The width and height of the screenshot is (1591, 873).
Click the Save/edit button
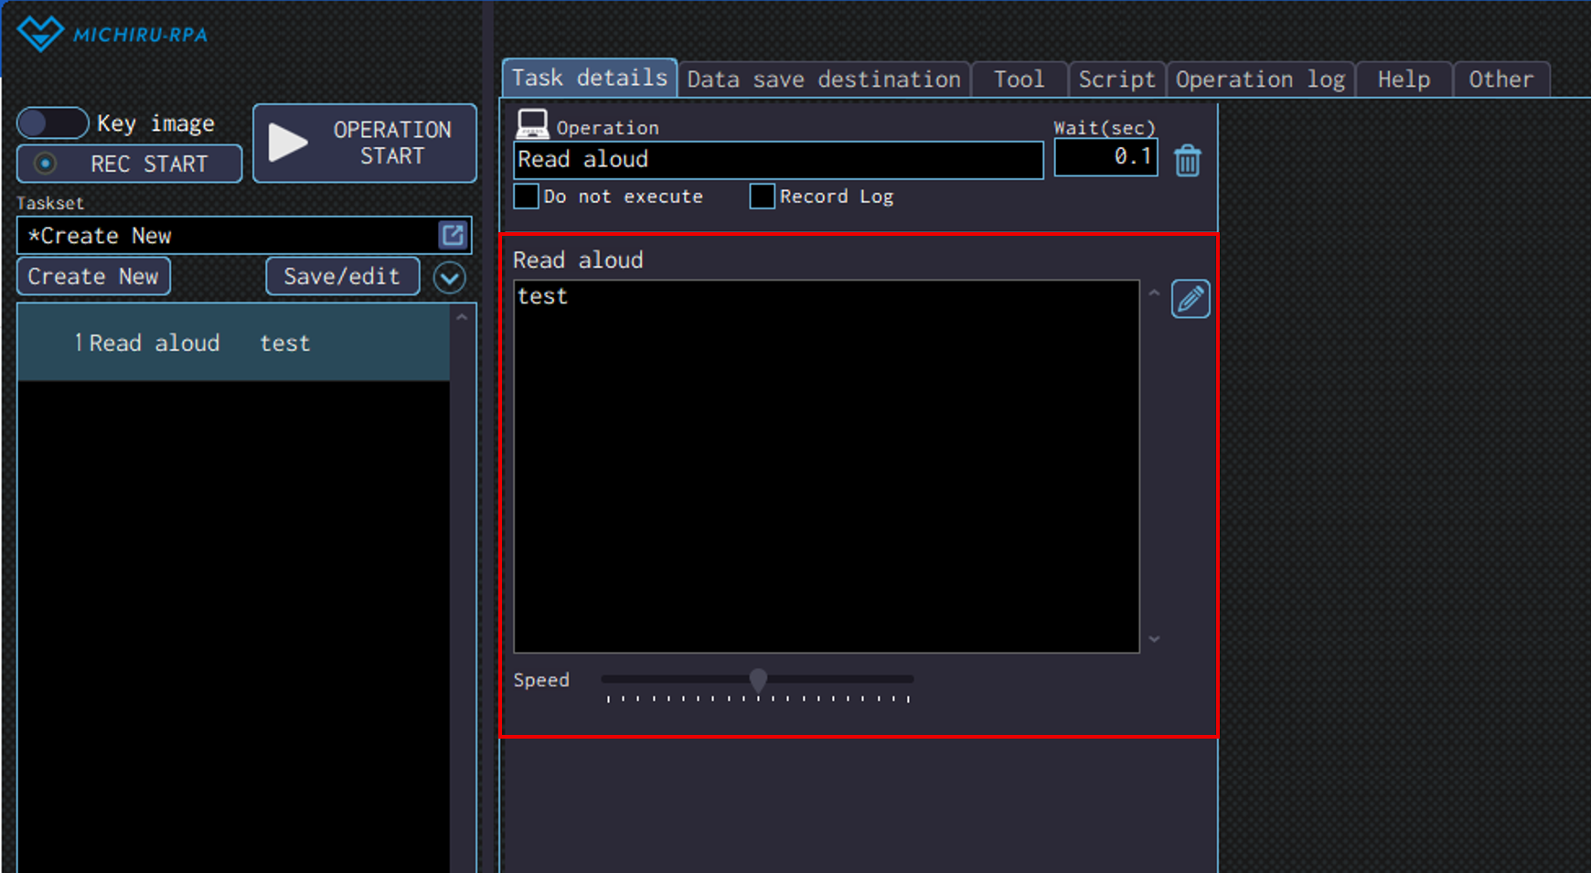[x=342, y=276]
